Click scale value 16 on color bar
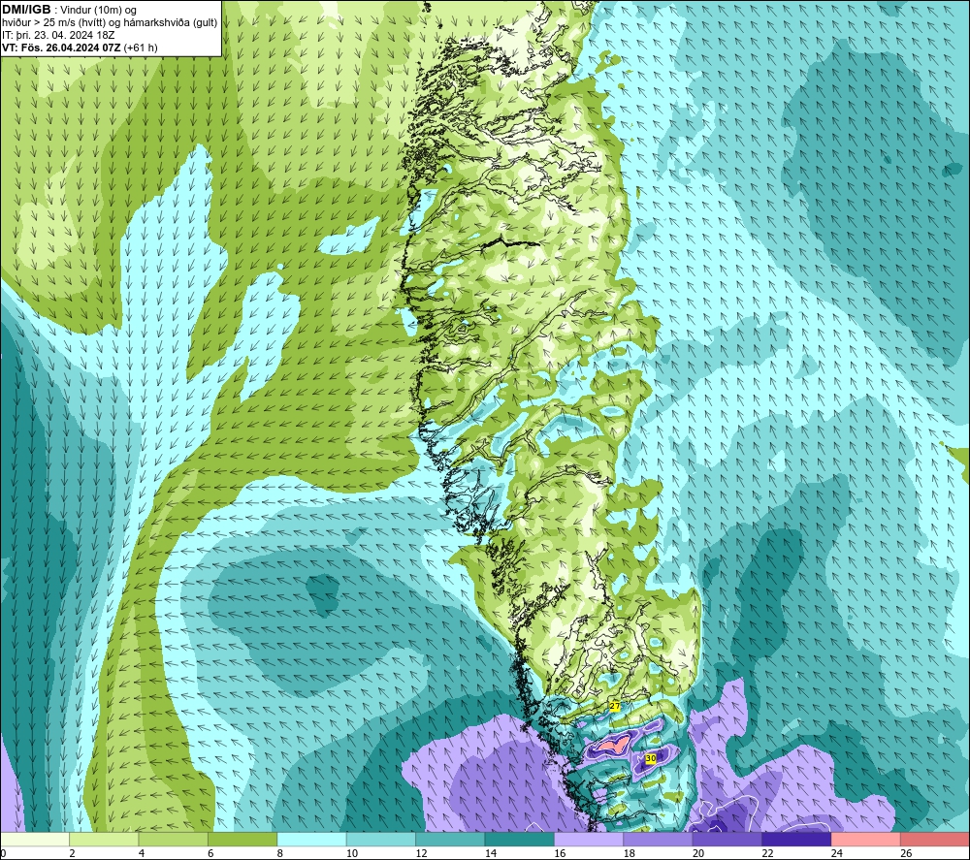 [x=560, y=853]
